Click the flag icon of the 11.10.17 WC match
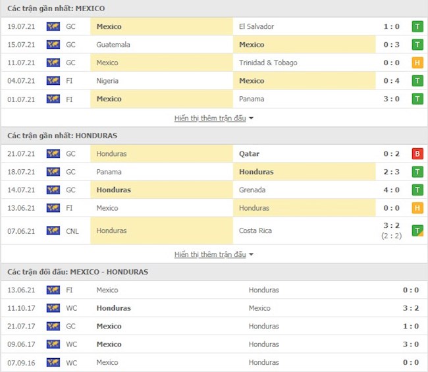The width and height of the screenshot is (428, 372). point(53,308)
